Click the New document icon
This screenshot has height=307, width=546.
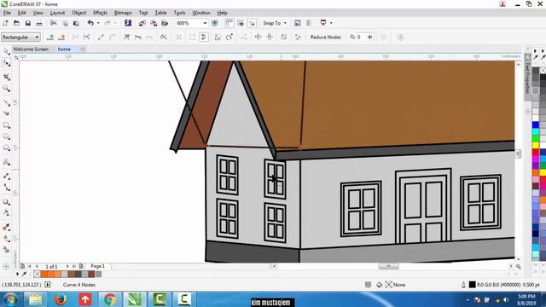point(5,23)
